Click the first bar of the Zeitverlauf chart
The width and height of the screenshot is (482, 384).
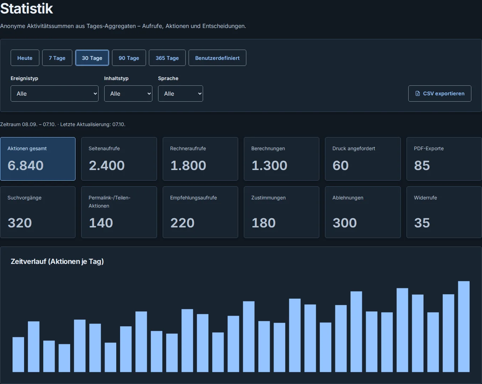point(18,355)
